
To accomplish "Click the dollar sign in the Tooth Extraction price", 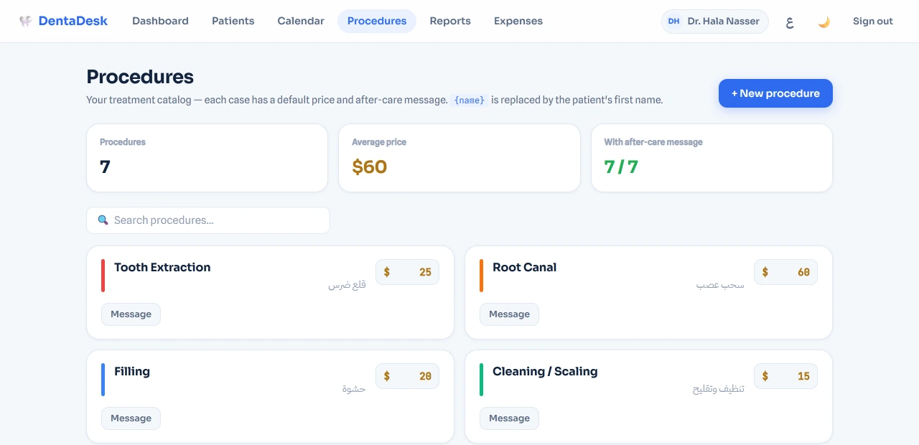I will [x=387, y=272].
